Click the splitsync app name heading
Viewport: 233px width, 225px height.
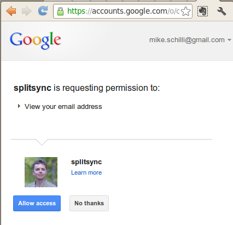pos(86,162)
